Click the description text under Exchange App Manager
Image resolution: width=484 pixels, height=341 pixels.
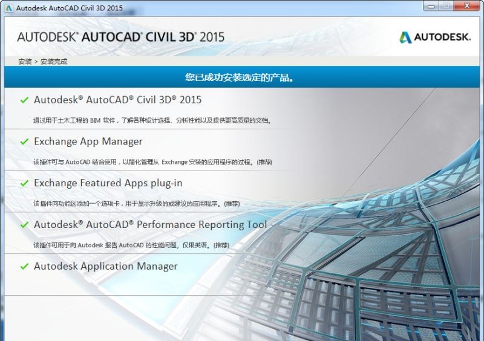click(x=152, y=162)
